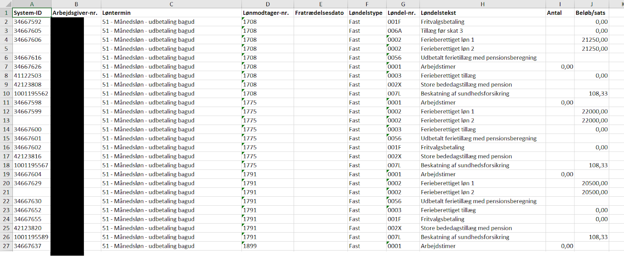The image size is (624, 256).
Task: Click the Løndelstekst header cell
Action: pyautogui.click(x=482, y=13)
